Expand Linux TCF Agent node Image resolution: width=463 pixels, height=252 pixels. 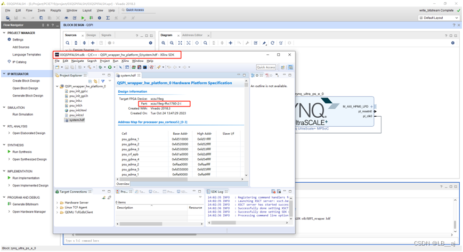tap(57, 207)
